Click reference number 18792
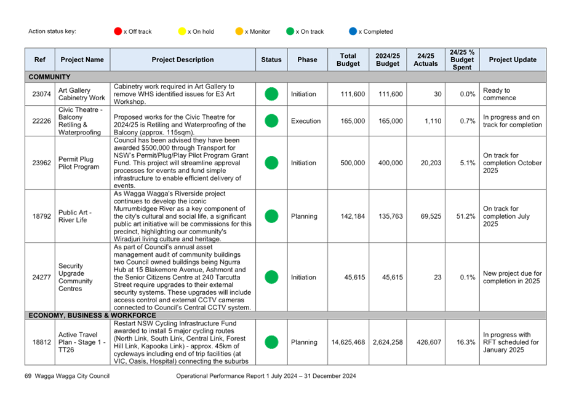 [41, 216]
